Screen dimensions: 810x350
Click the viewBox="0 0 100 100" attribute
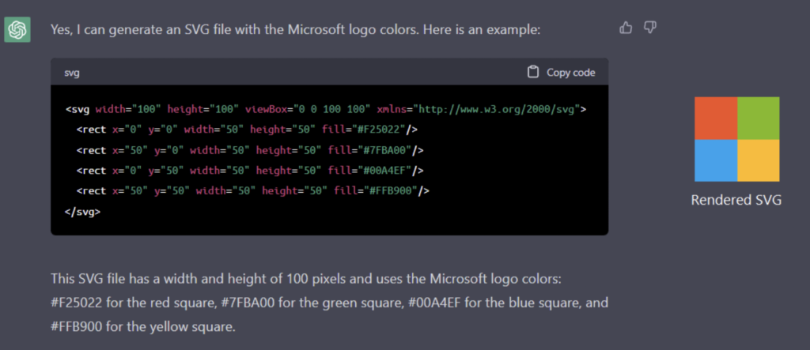(x=308, y=110)
